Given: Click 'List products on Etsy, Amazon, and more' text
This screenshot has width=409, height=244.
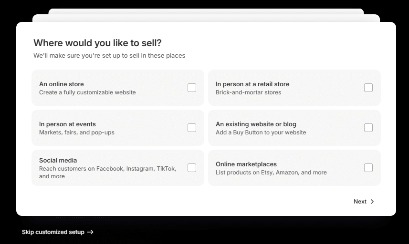Looking at the screenshot, I should (271, 173).
